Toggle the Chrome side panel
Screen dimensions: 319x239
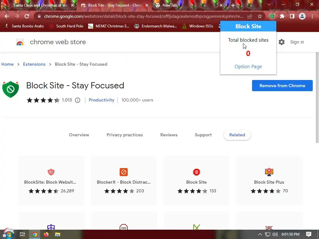[292, 16]
